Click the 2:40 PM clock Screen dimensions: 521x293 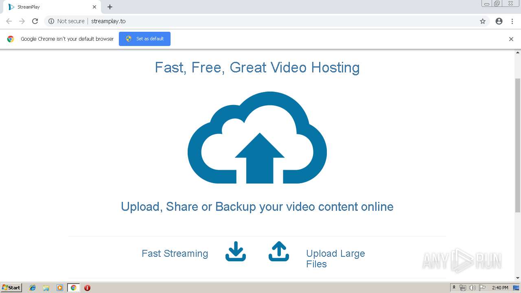500,288
